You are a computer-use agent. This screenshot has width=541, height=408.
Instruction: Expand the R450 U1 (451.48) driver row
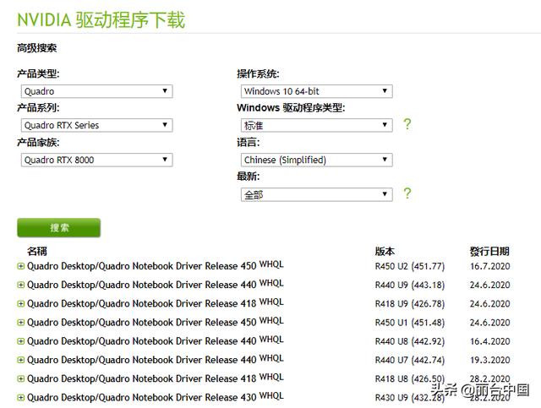coord(20,323)
